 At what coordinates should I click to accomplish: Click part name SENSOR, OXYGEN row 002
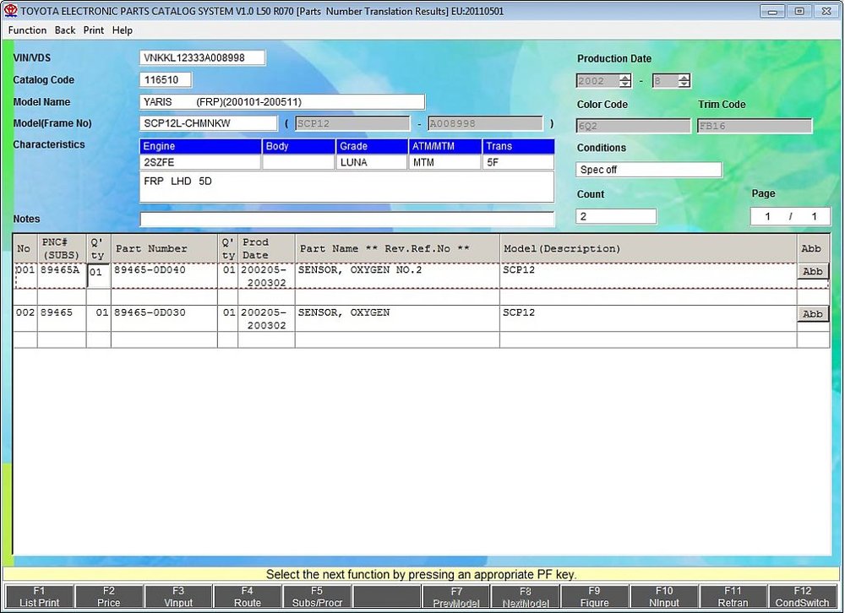[x=344, y=312]
